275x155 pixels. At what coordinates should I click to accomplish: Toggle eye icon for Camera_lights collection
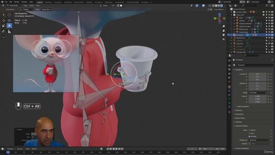tap(269, 12)
